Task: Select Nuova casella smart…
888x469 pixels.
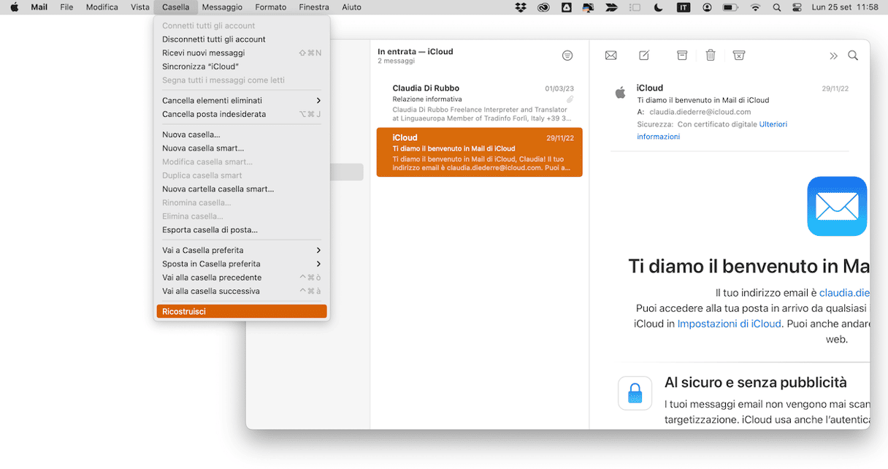Action: click(x=242, y=148)
